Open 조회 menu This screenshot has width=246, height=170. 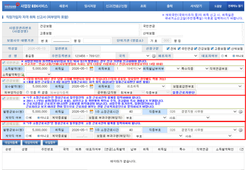tap(143, 6)
